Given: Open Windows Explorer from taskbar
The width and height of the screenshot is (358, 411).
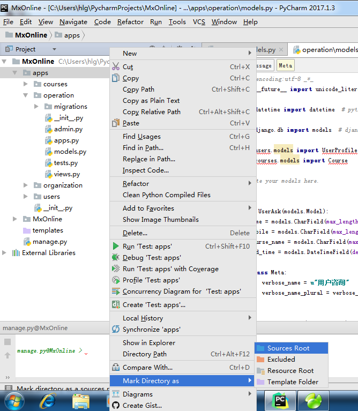Looking at the screenshot, I should pos(81,402).
